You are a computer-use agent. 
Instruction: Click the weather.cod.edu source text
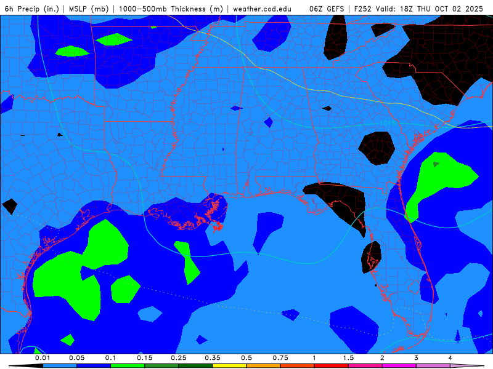pos(263,9)
